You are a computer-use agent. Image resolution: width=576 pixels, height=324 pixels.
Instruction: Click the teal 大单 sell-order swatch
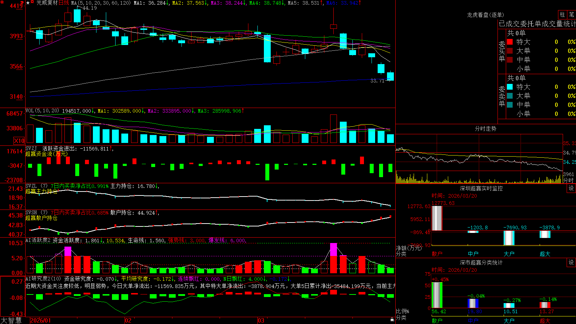tap(510, 96)
